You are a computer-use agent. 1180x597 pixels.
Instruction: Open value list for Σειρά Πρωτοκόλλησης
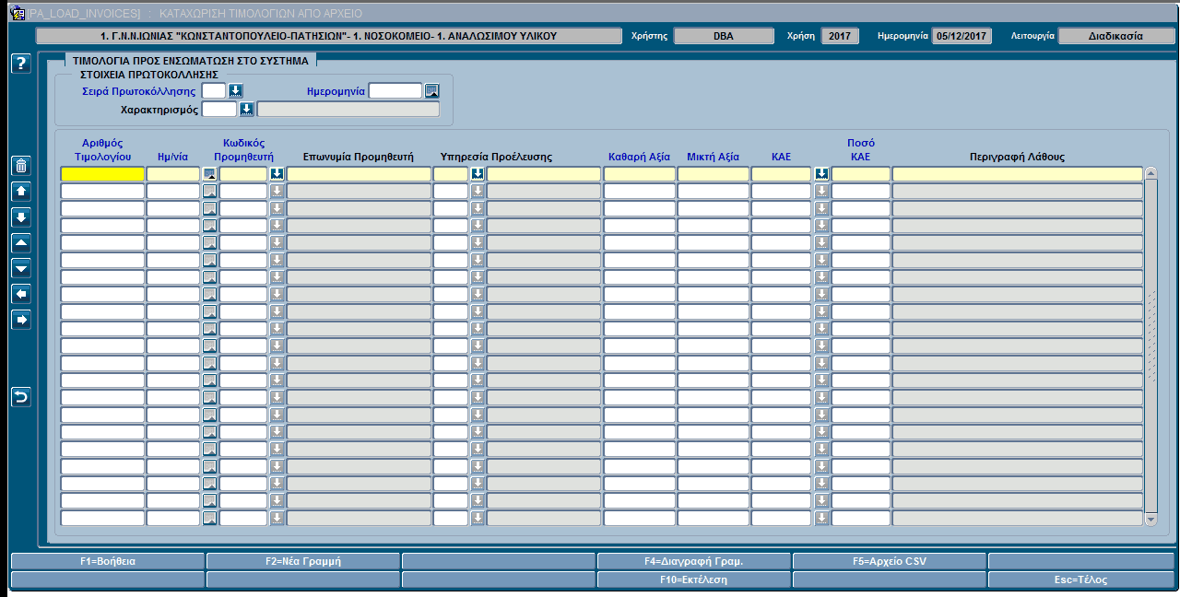[x=235, y=90]
